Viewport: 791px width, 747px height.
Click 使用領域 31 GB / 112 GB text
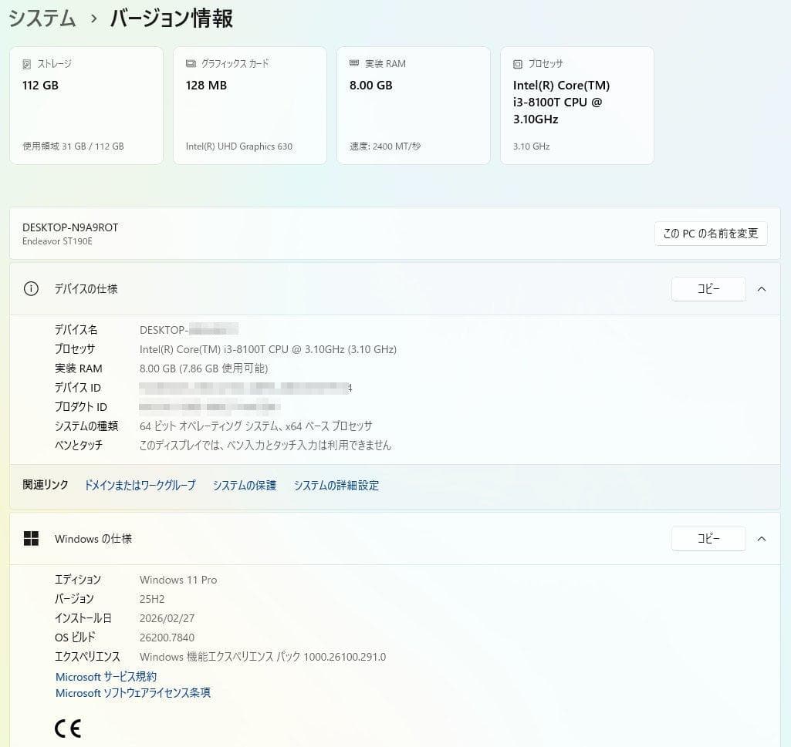[73, 146]
